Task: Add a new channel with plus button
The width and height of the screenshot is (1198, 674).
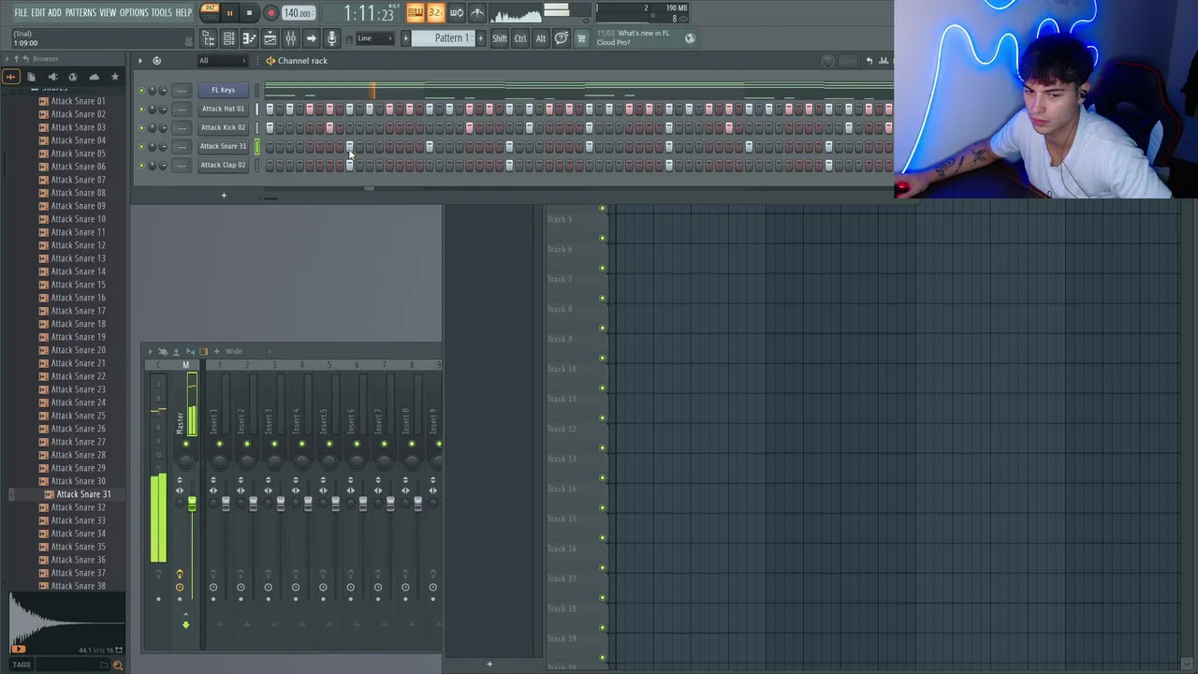Action: tap(224, 195)
